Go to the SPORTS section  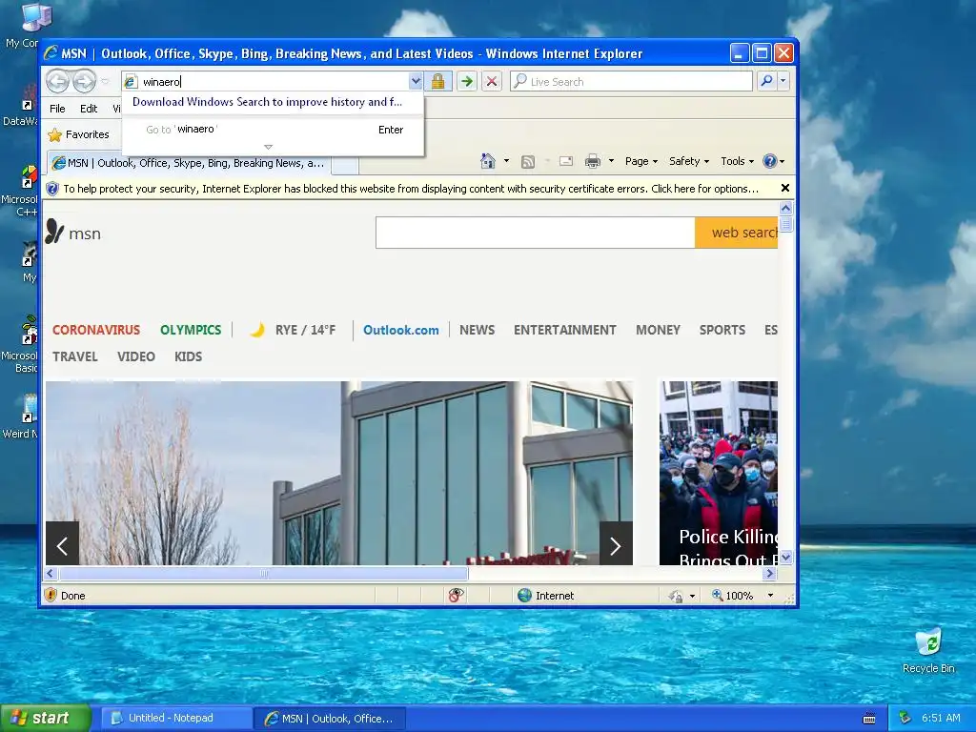(722, 330)
